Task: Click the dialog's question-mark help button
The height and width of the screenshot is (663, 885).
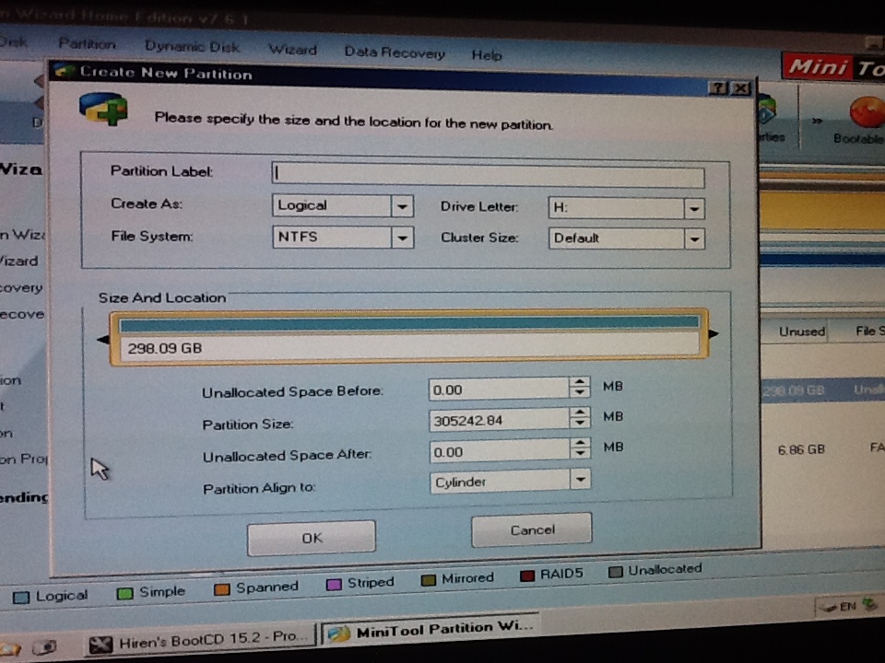Action: click(718, 87)
